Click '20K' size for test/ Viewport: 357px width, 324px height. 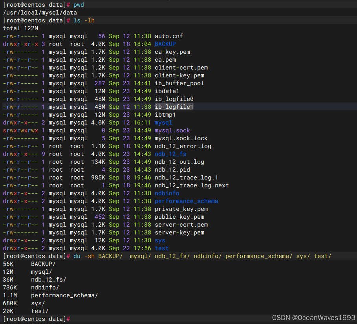(8, 311)
